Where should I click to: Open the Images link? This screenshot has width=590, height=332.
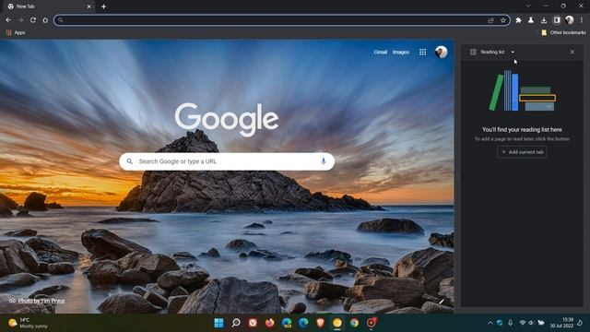click(x=401, y=52)
